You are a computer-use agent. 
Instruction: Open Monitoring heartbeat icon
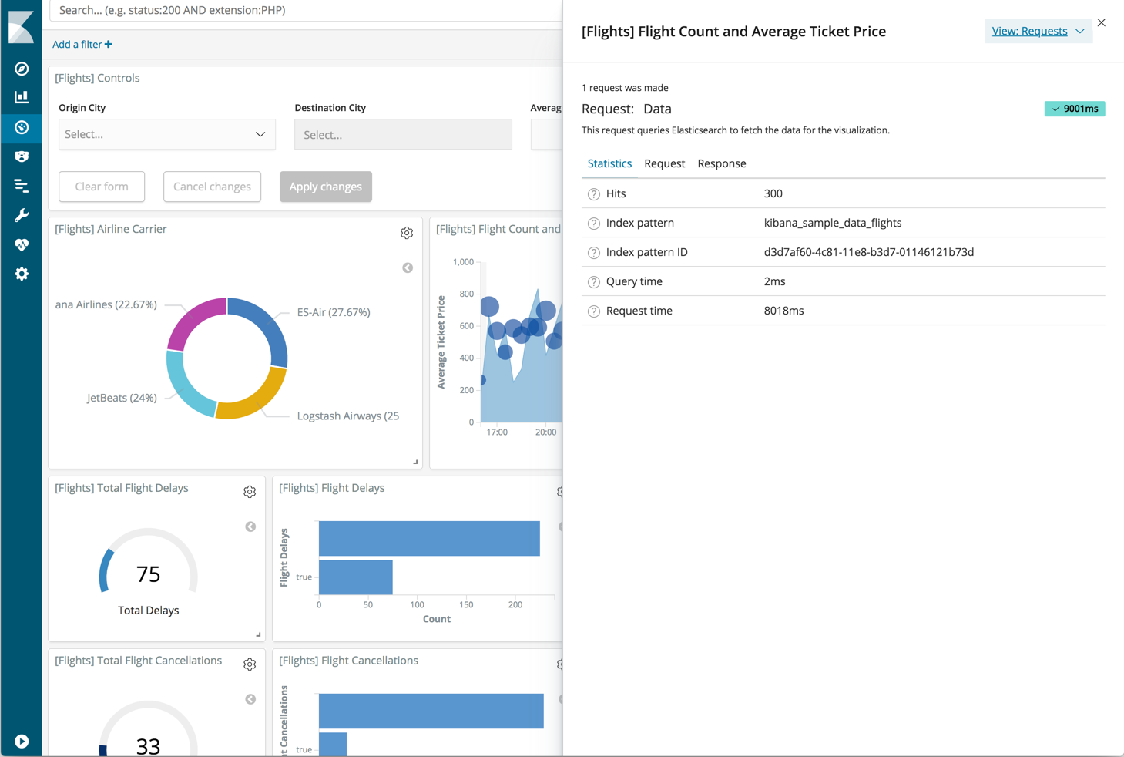(x=22, y=244)
